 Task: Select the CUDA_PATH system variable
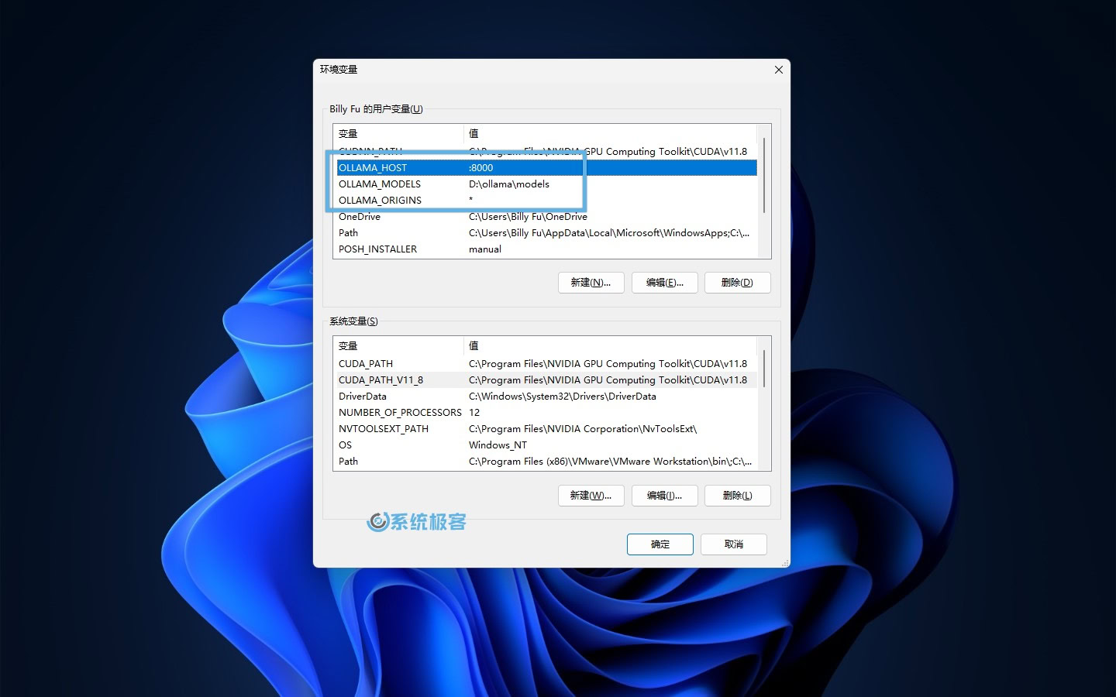click(366, 363)
